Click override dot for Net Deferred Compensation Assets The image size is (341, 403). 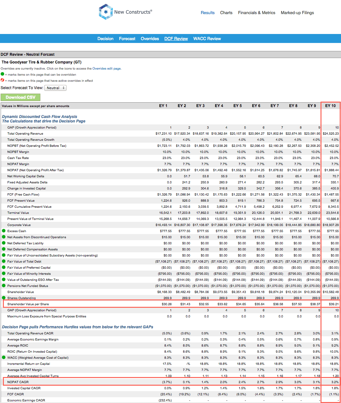4,249
